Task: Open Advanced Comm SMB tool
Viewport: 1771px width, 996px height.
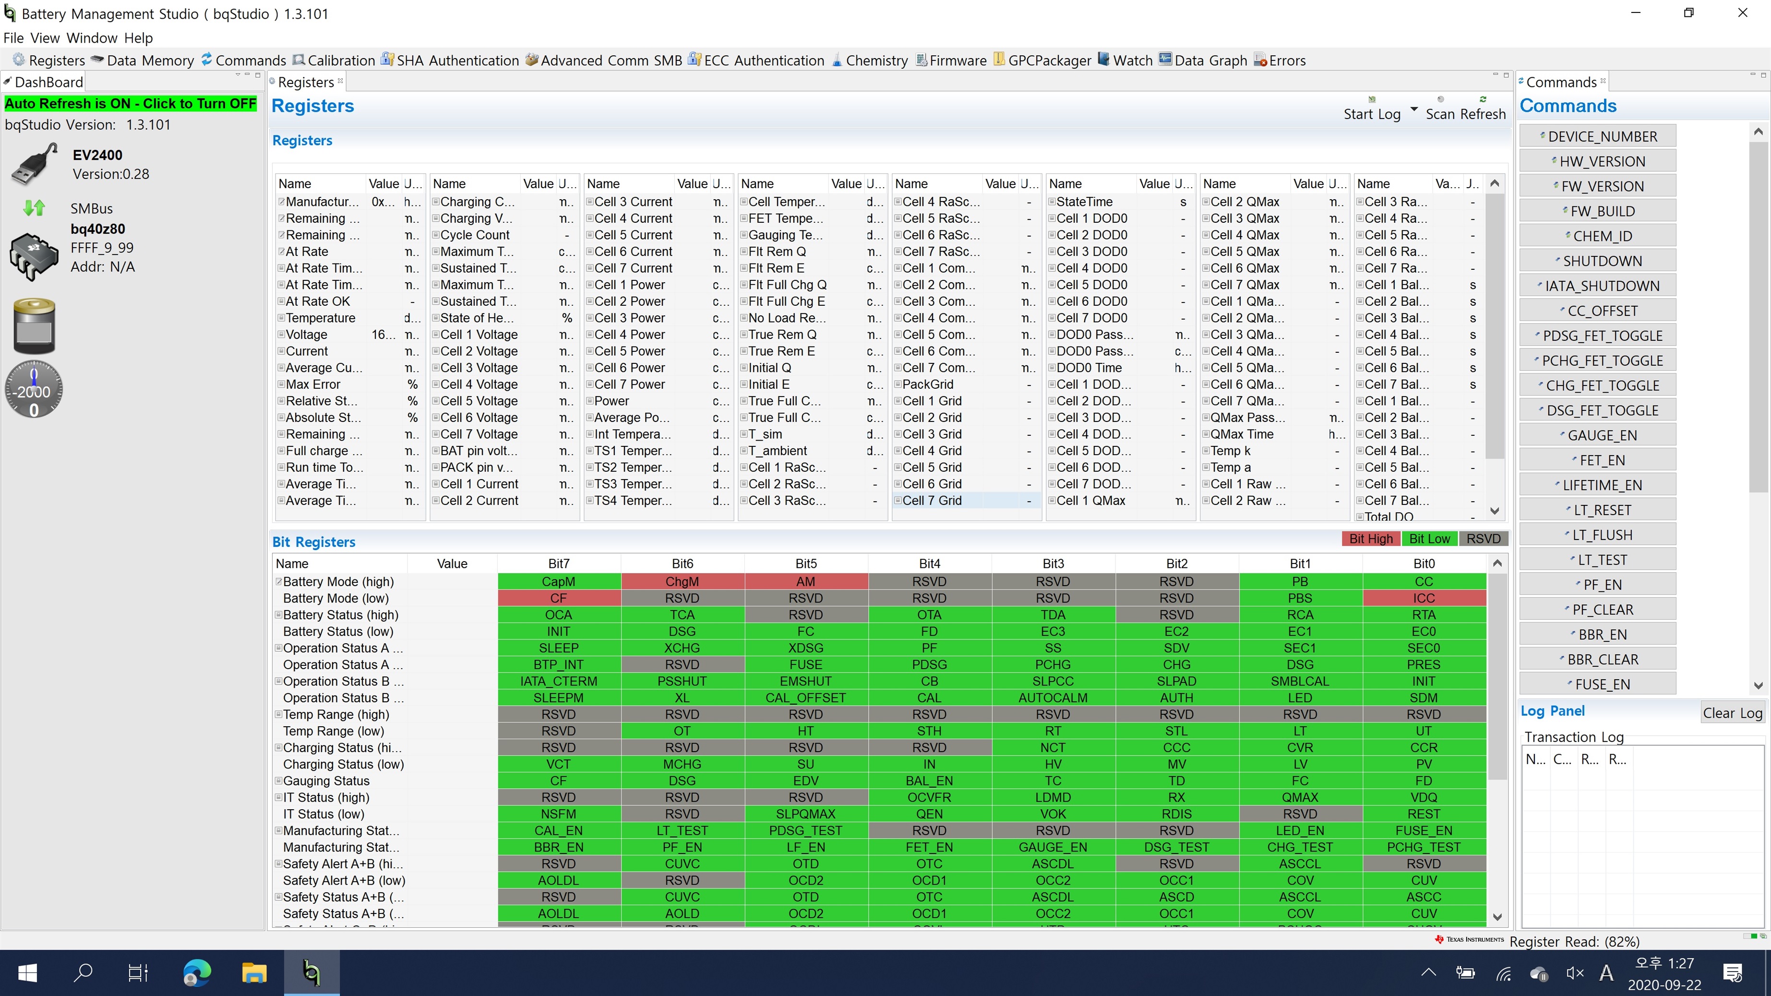Action: (x=604, y=60)
